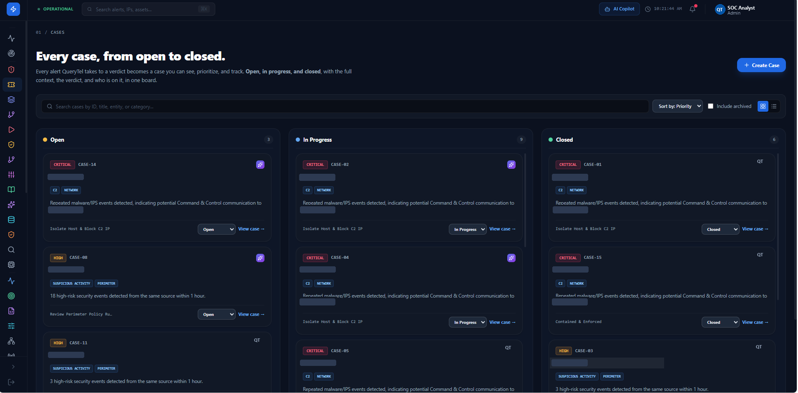This screenshot has width=798, height=393.
Task: Open the notifications bell
Action: 692,9
